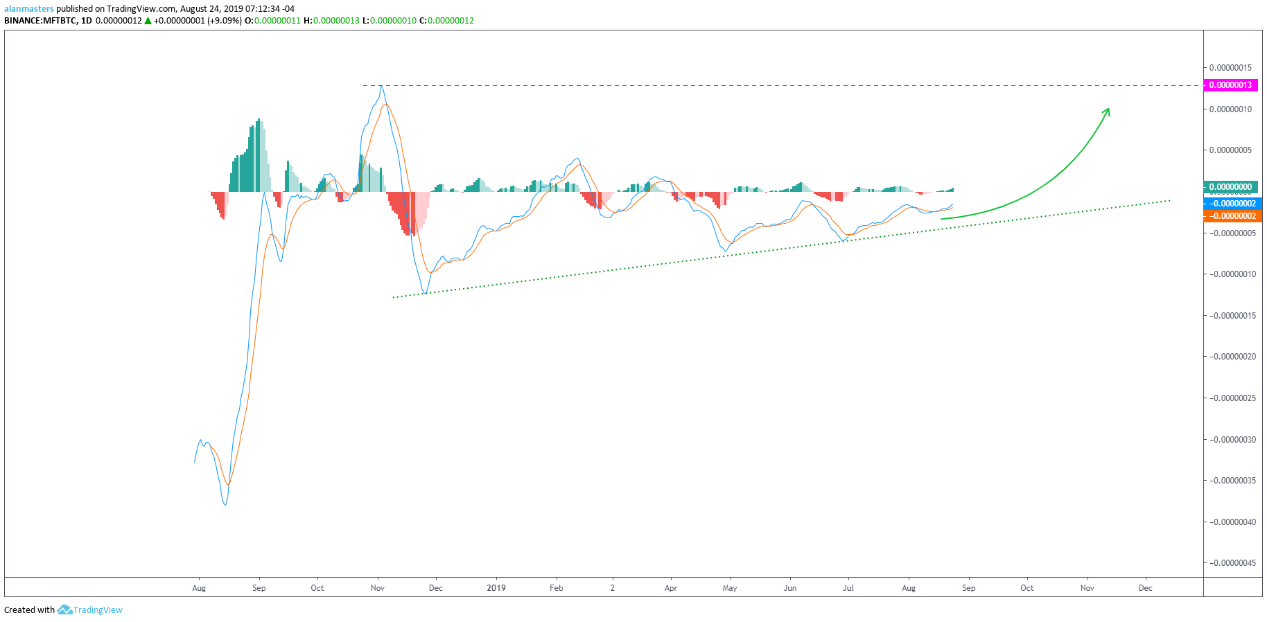Click the low value L:0.00000010

click(x=390, y=21)
